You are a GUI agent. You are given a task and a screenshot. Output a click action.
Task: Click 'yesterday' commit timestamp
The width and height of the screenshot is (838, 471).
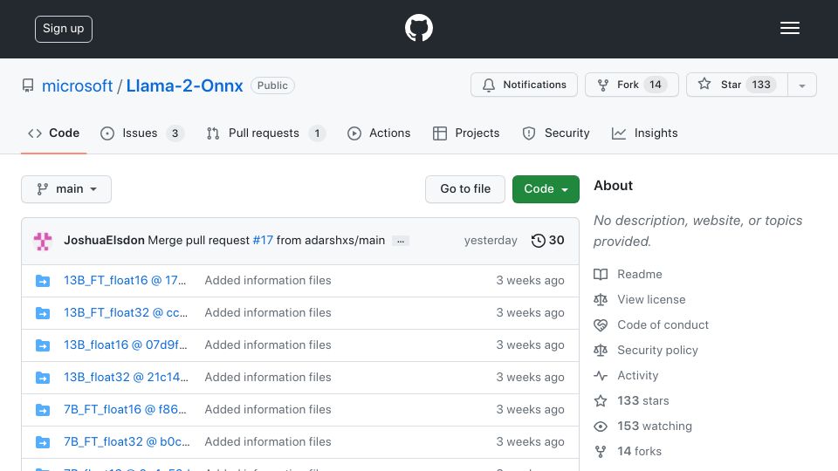[x=491, y=241]
